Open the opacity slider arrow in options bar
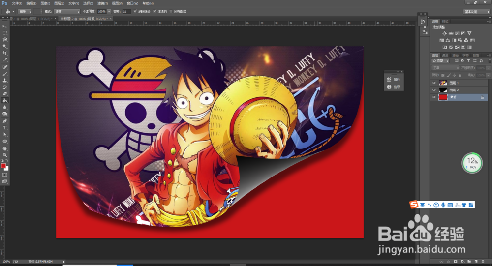 click(109, 12)
